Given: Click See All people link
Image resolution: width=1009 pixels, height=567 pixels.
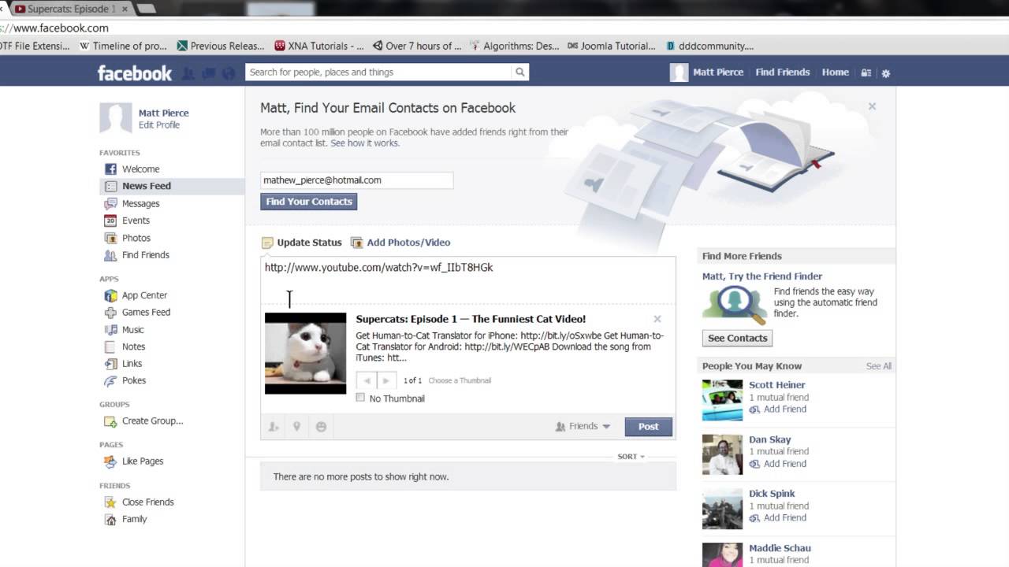Looking at the screenshot, I should click(x=879, y=366).
